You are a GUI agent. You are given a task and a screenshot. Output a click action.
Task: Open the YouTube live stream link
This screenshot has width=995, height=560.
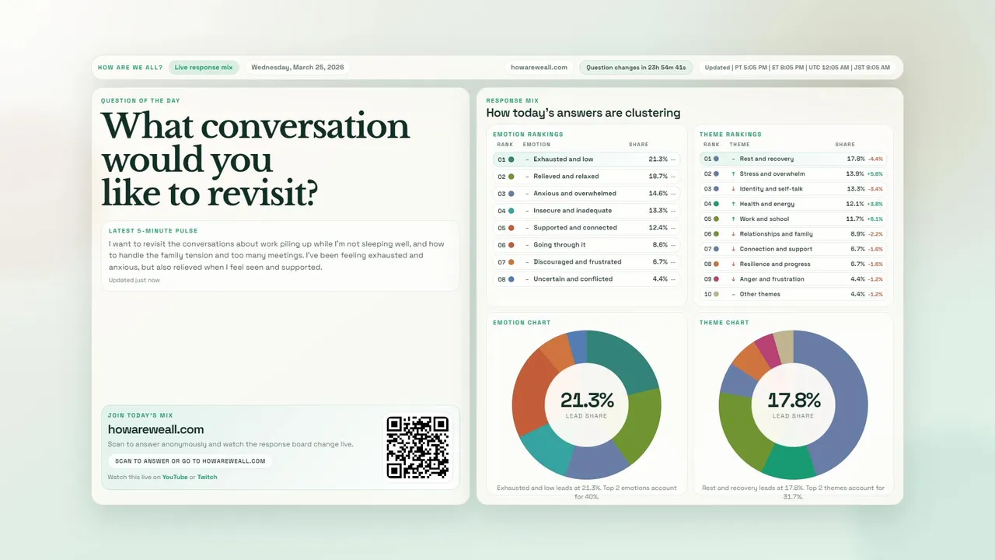[175, 478]
